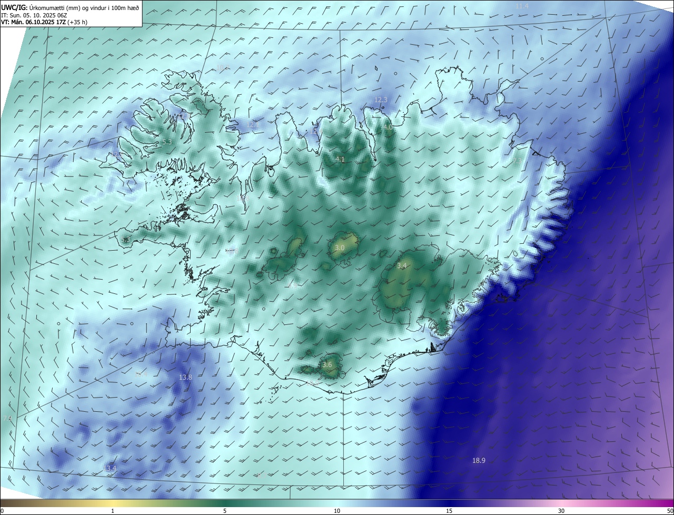Click the colorbar tick label 30

click(x=561, y=511)
